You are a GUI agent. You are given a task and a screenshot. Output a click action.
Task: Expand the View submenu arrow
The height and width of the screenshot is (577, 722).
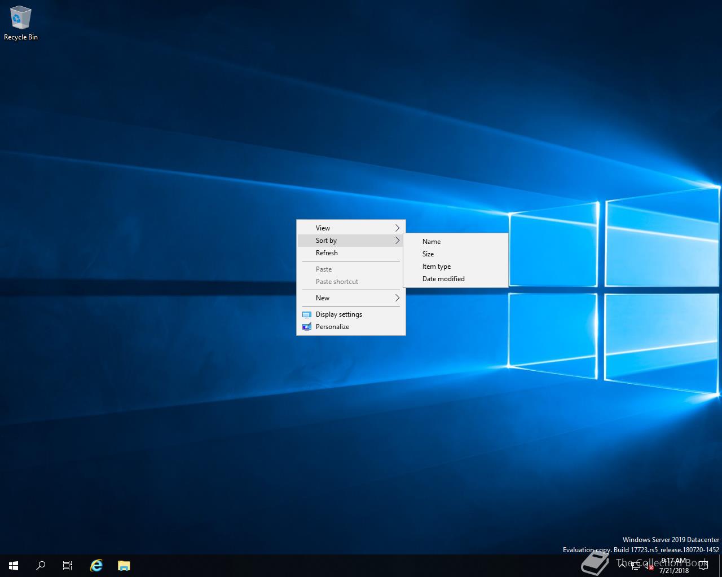coord(397,228)
